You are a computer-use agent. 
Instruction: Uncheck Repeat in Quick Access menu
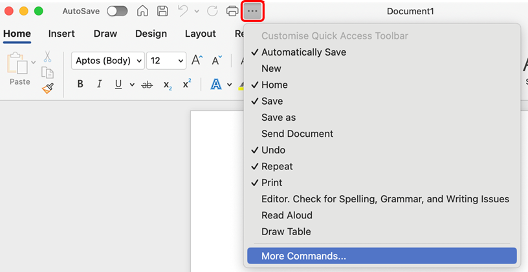click(x=382, y=167)
